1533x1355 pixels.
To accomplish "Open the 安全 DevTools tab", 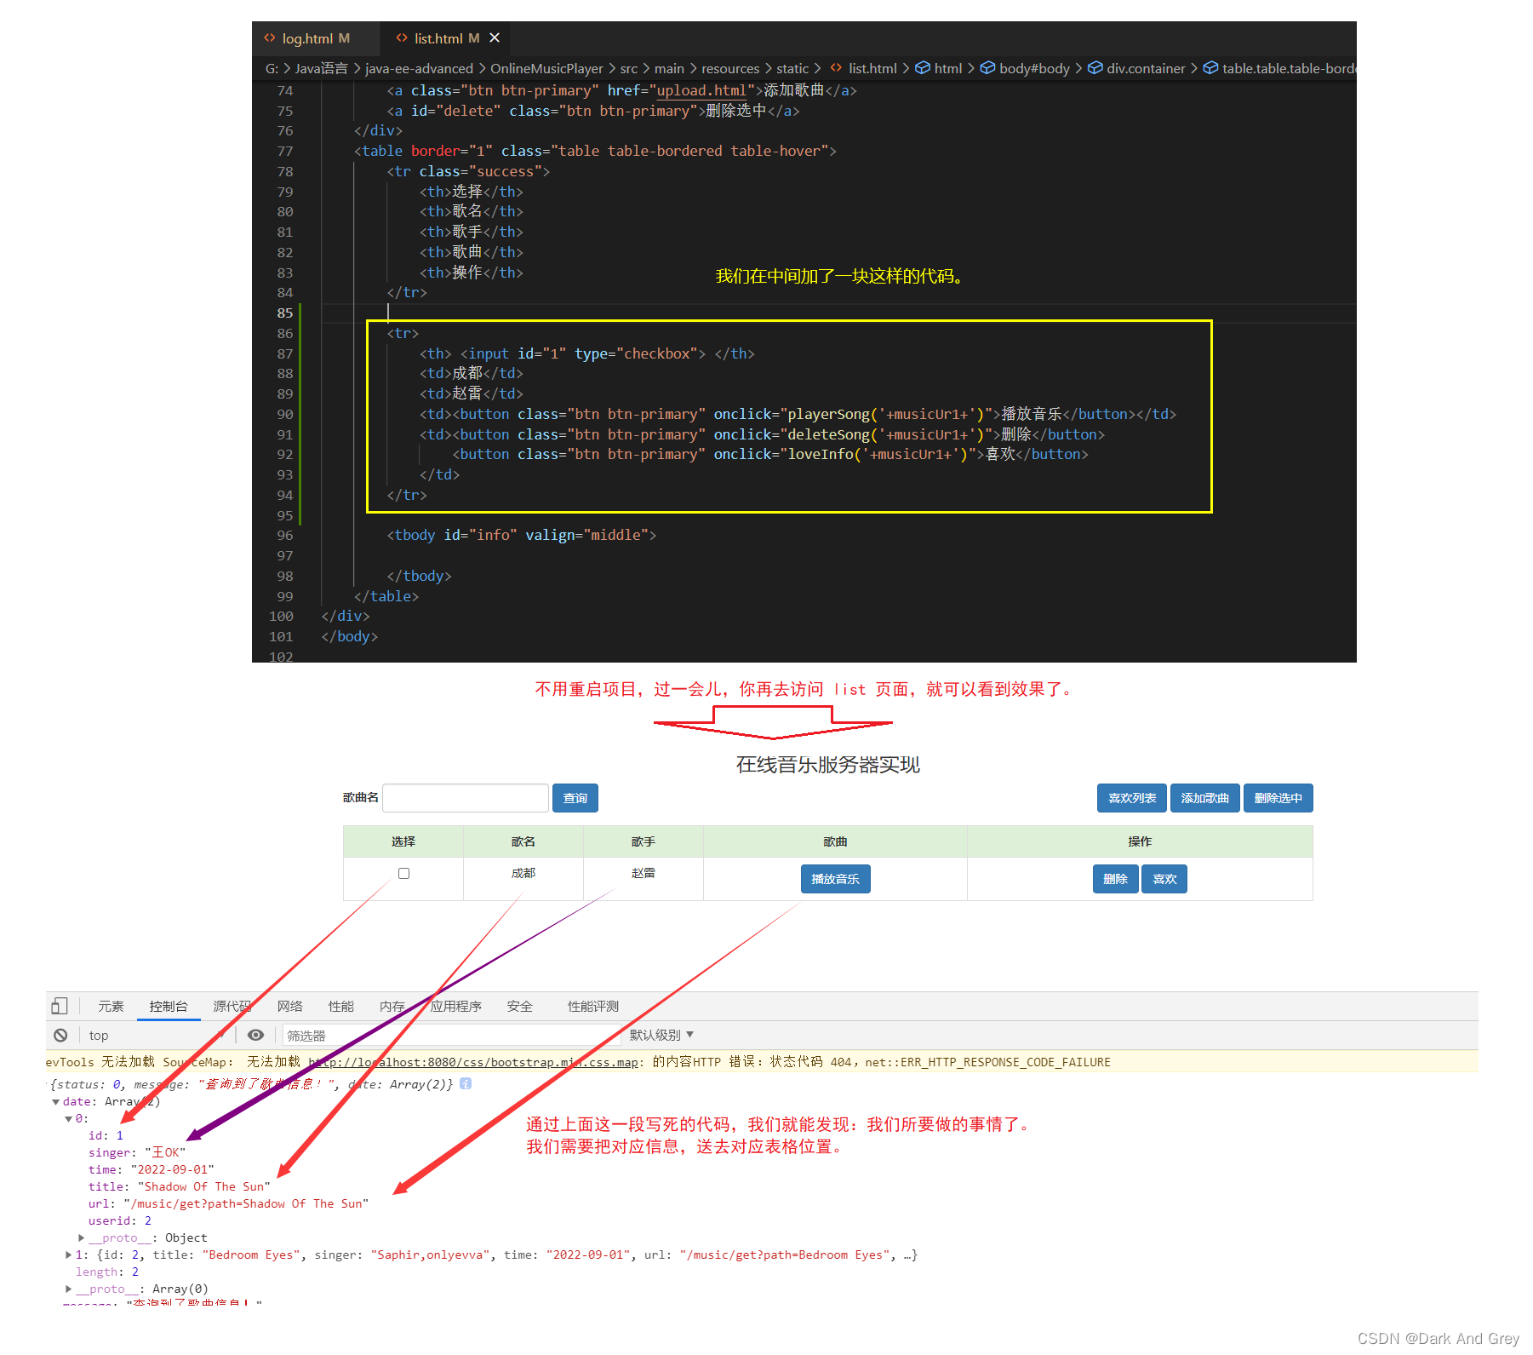I will [520, 1006].
